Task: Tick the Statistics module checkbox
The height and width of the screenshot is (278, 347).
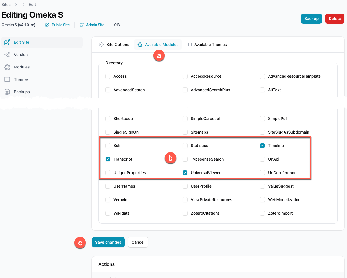Action: [185, 146]
